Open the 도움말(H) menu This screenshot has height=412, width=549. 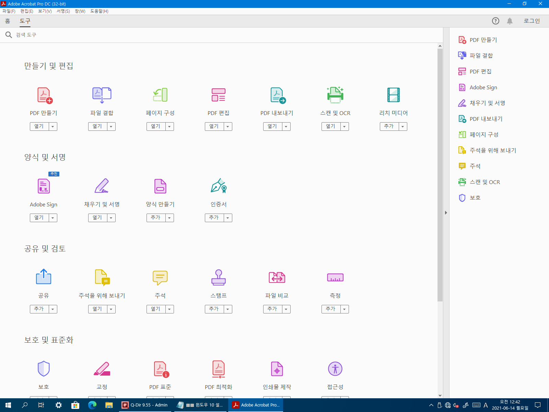coord(99,11)
